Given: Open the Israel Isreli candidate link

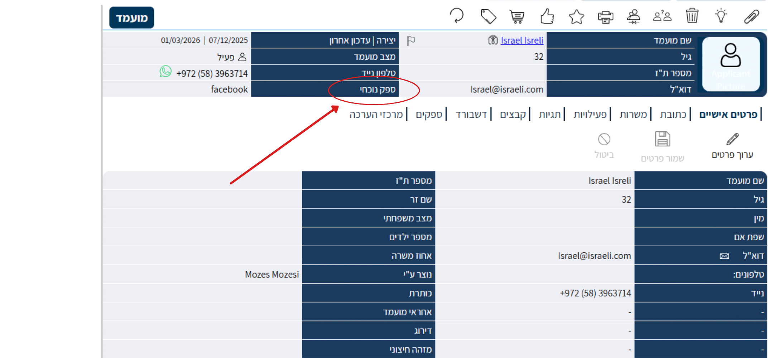Looking at the screenshot, I should pos(521,40).
